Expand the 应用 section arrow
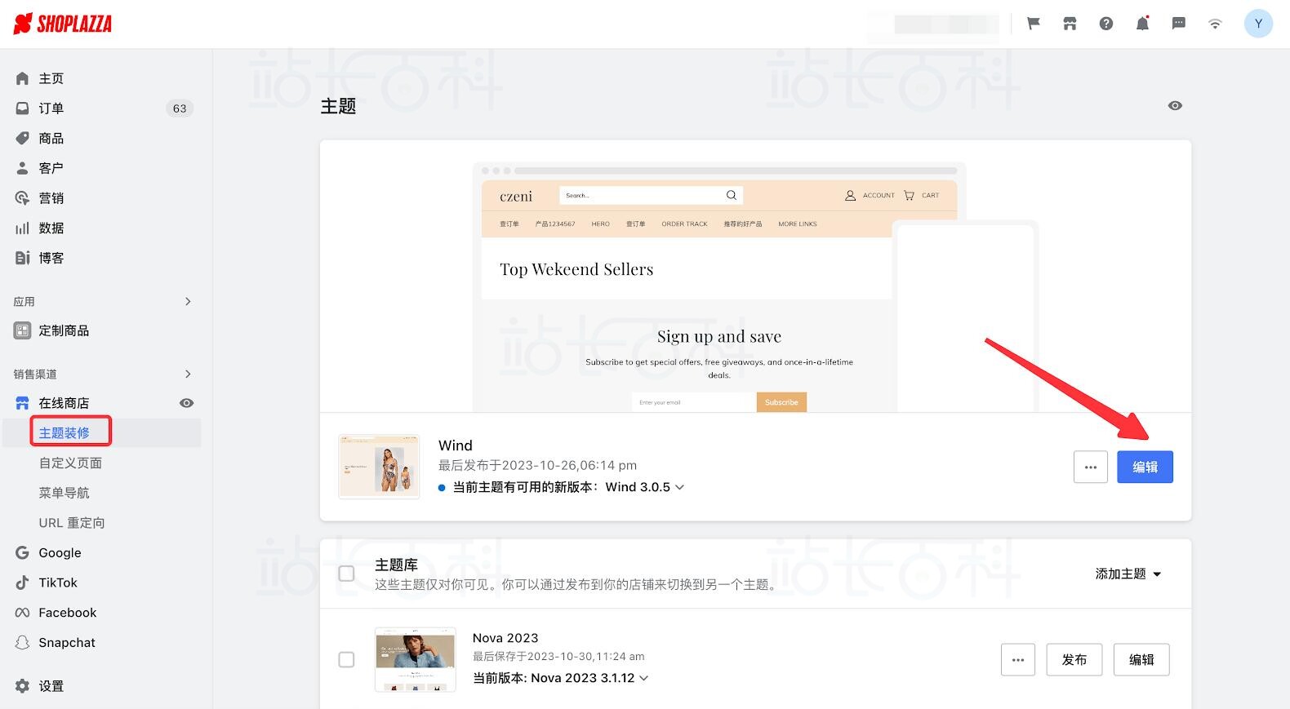The image size is (1290, 709). tap(188, 302)
